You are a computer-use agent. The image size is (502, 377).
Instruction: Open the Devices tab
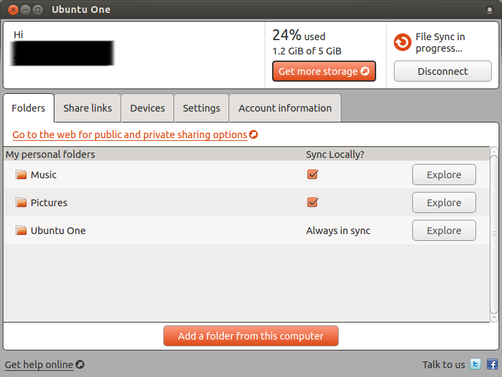coord(148,108)
